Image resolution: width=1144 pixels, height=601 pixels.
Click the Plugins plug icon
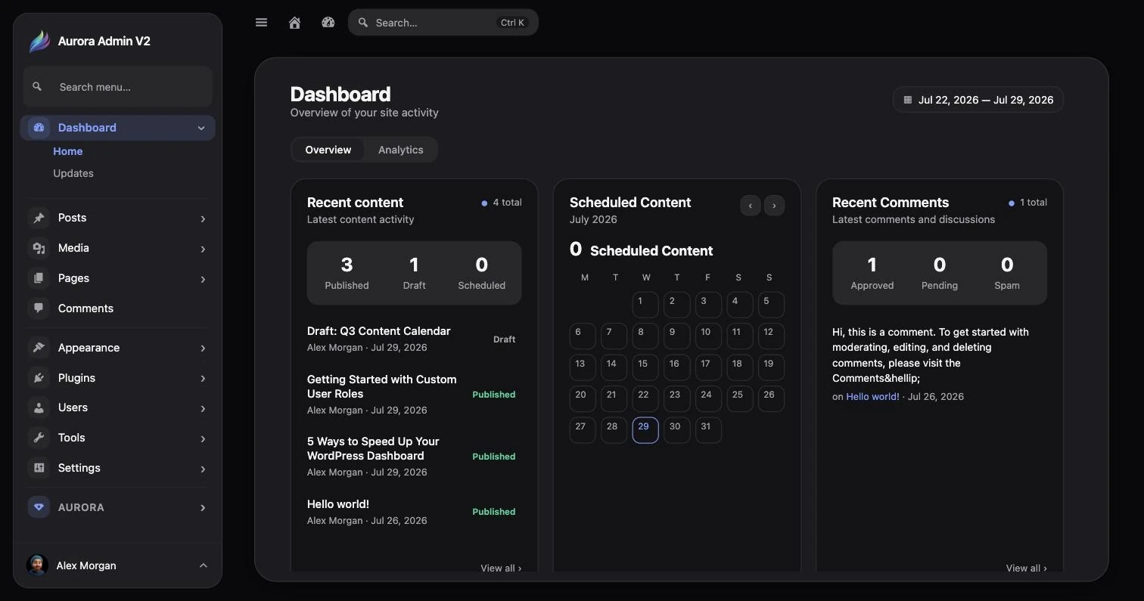pos(39,378)
